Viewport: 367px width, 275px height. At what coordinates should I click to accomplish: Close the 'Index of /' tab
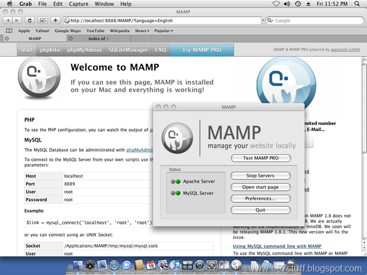71,38
